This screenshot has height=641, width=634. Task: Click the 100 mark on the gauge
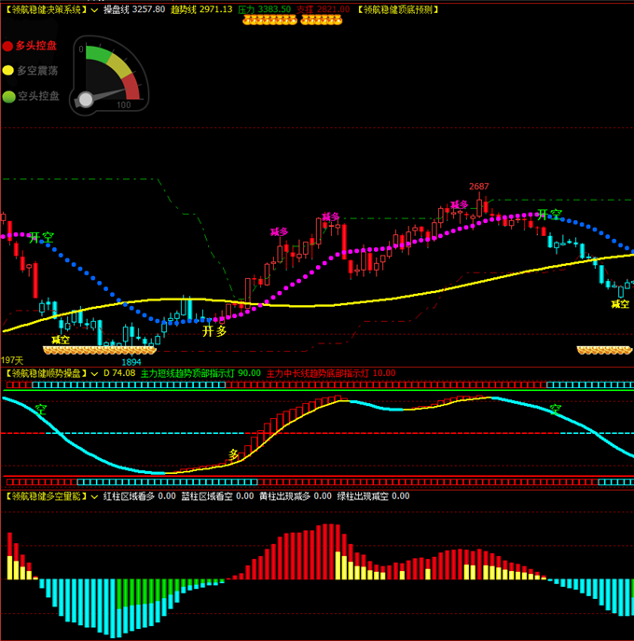123,105
